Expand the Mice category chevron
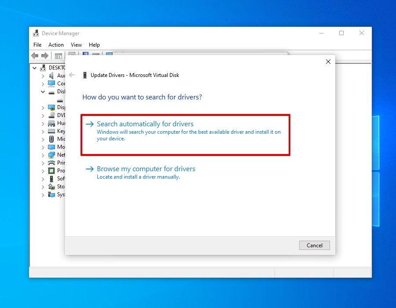 coord(43,139)
